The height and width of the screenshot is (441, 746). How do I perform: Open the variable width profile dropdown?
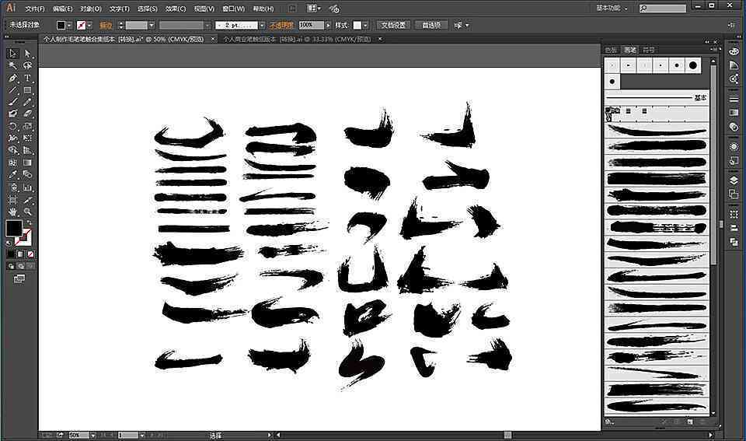[207, 25]
